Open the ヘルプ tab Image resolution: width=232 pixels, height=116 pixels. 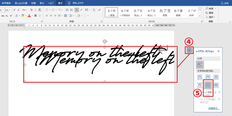pos(51,3)
